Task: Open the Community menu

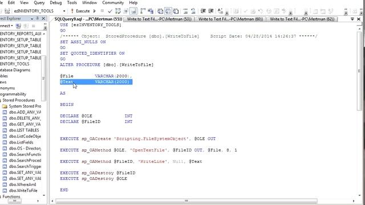Action: 113,3
